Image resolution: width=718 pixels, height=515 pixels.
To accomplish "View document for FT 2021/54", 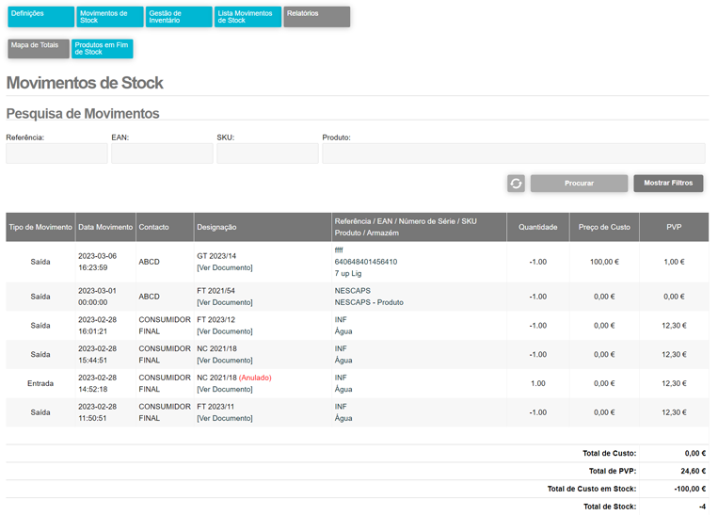I will (x=225, y=303).
